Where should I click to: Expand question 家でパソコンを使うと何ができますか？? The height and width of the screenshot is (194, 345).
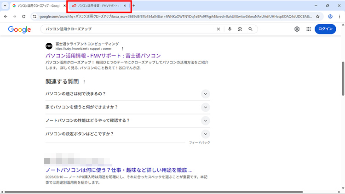point(206,107)
